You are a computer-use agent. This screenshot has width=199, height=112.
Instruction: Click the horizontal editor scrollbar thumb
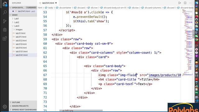point(81,110)
